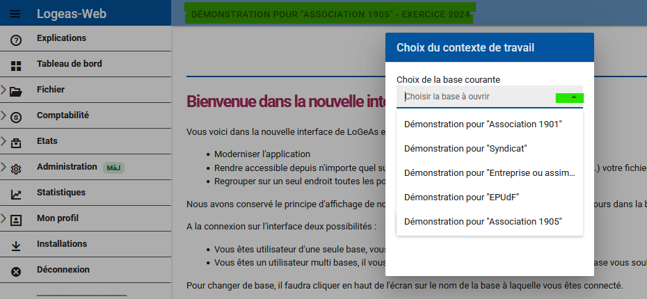This screenshot has width=647, height=299.
Task: Open Explications via question mark icon
Action: [17, 40]
